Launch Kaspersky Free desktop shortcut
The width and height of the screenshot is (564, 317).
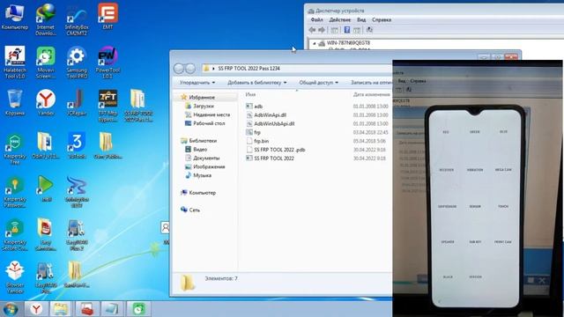(x=14, y=149)
